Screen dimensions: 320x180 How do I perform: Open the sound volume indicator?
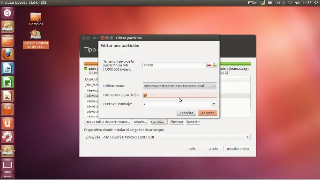298,3
